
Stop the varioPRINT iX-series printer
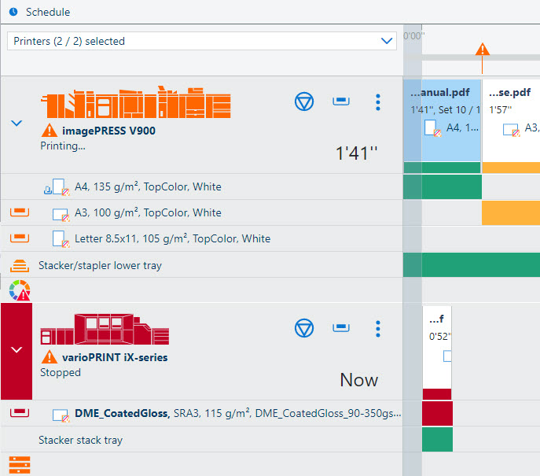tap(304, 328)
